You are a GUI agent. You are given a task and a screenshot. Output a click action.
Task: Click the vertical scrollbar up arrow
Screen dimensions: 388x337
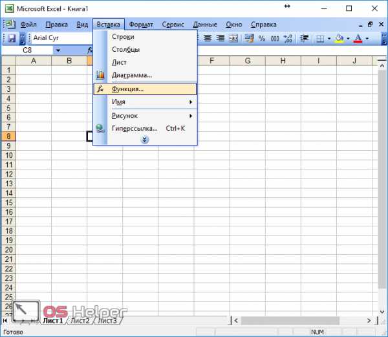pyautogui.click(x=382, y=66)
